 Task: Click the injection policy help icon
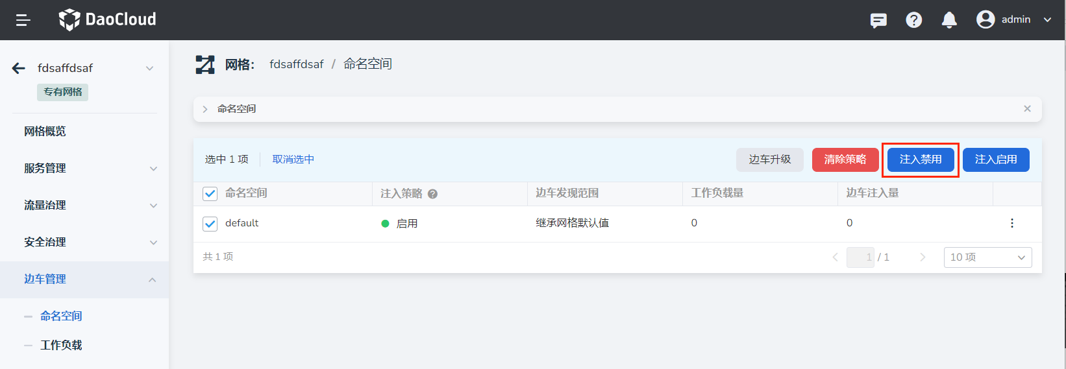pos(432,194)
